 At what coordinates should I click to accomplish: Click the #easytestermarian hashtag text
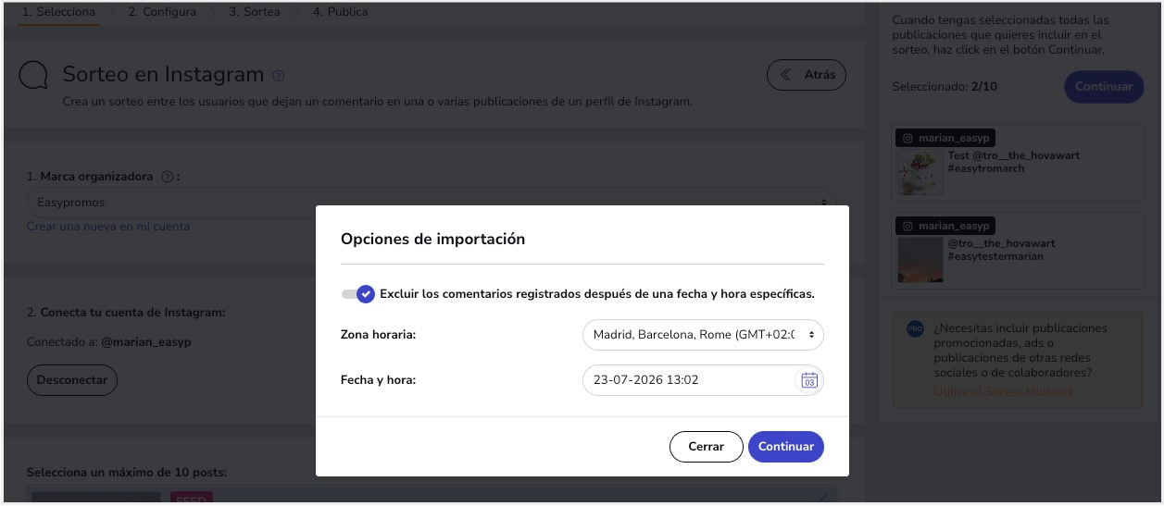(995, 256)
